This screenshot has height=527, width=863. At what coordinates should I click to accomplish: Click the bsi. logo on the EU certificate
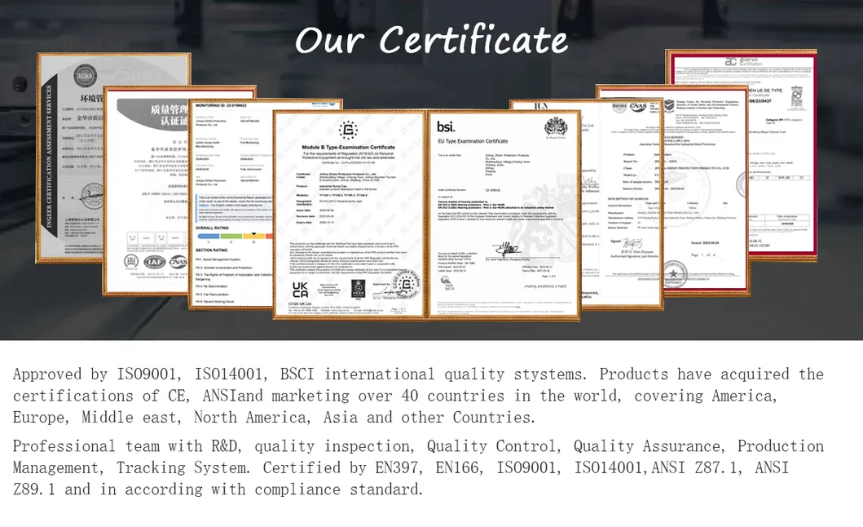point(444,127)
